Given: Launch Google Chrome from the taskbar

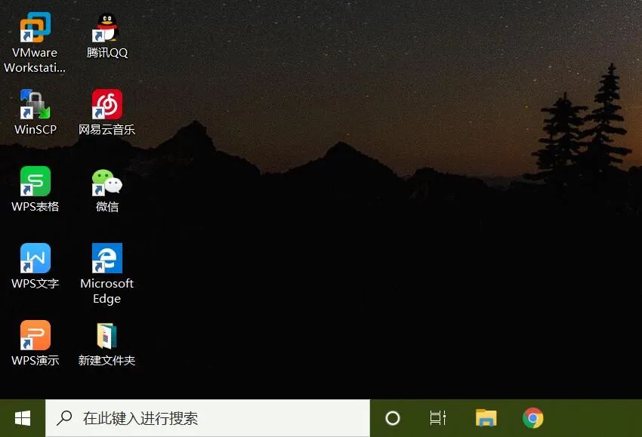Looking at the screenshot, I should [x=532, y=417].
